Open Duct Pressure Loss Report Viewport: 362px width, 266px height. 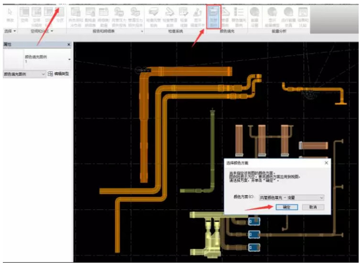(119, 17)
